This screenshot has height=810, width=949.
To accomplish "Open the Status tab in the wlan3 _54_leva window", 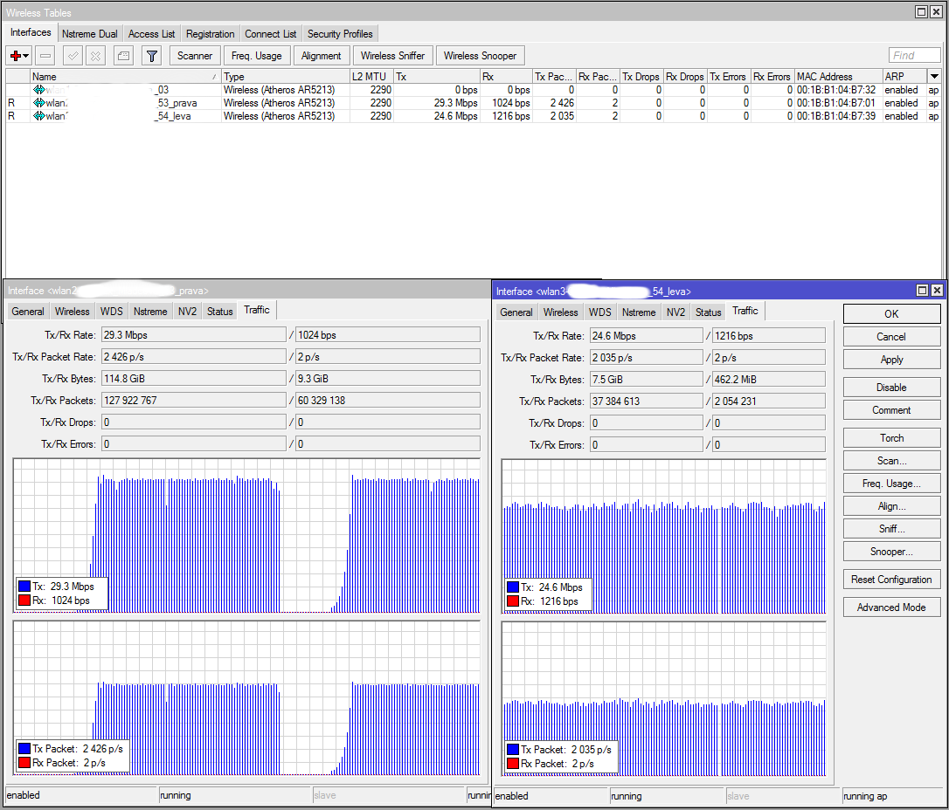I will pos(708,312).
